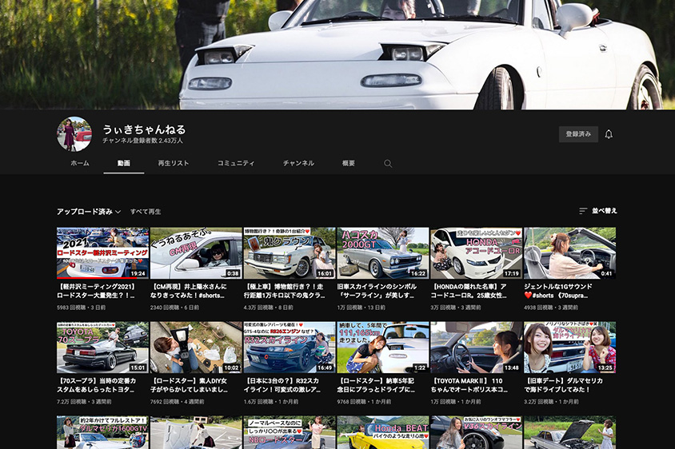Open the 軽井沢ミーティング2021 video title link
675x449 pixels.
(102, 289)
